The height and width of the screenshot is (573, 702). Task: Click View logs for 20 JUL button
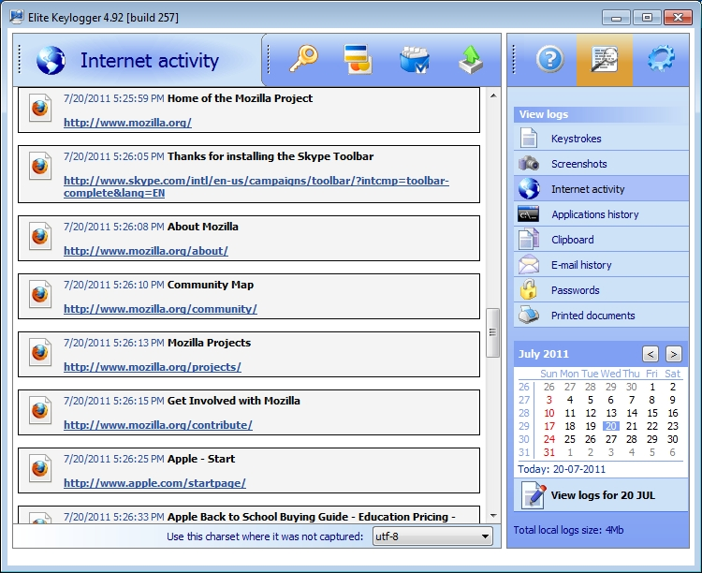(x=601, y=495)
